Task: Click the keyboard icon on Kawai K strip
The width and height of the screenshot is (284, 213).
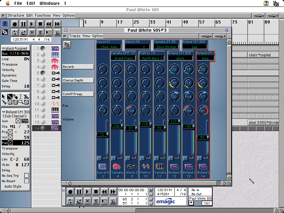Action: (x=102, y=166)
